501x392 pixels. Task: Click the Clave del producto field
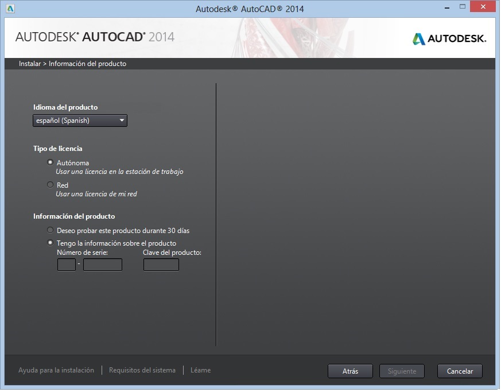tap(161, 265)
